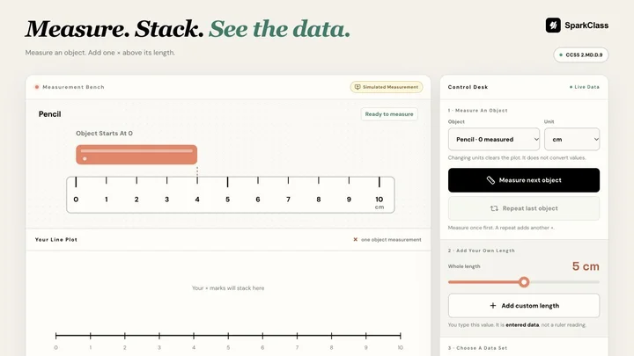Click the Repeat last object button
This screenshot has width=634, height=356.
[x=524, y=208]
